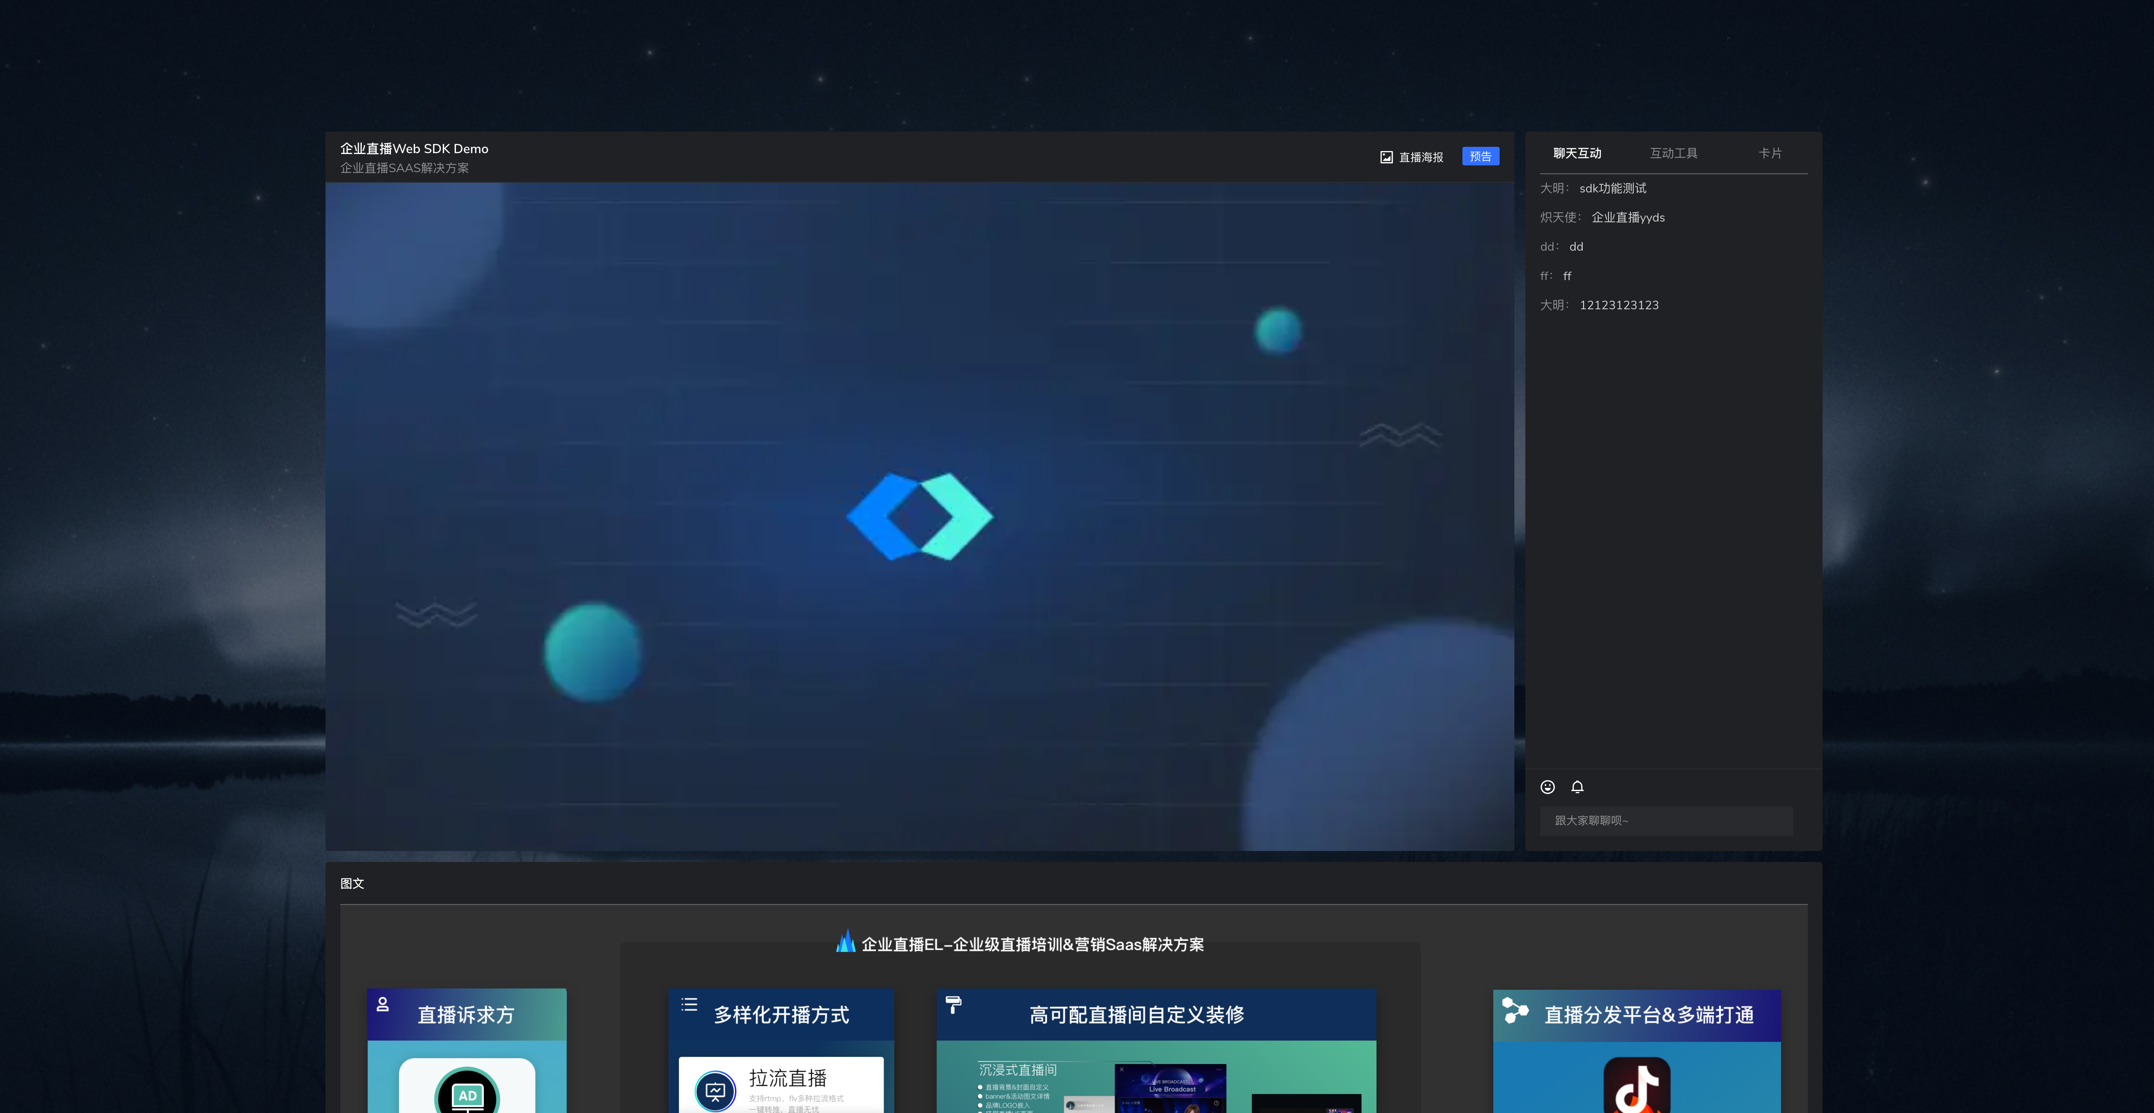Click the 直播分发平台&多端打通 heading
The image size is (2154, 1113).
click(x=1648, y=1014)
